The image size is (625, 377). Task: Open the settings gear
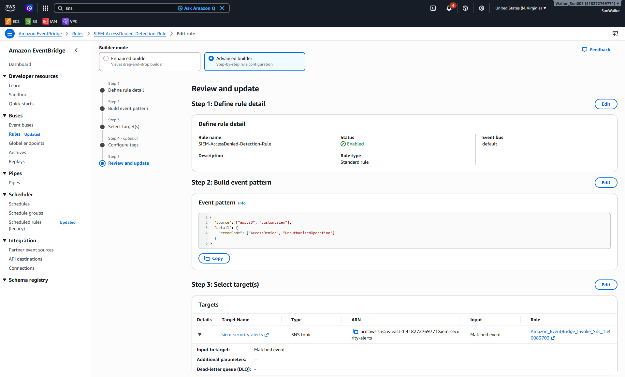(482, 8)
